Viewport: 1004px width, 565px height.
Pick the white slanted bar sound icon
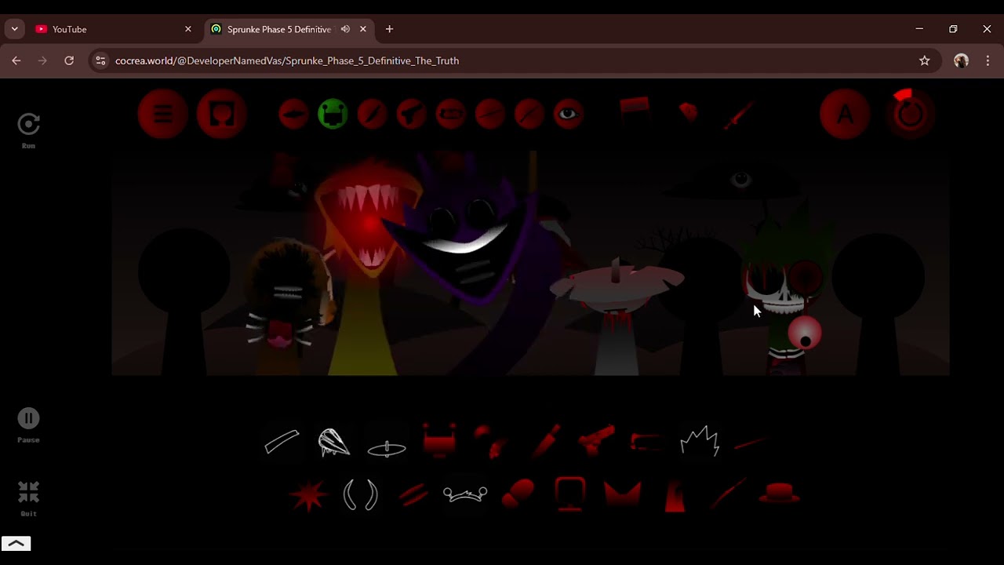tap(282, 442)
